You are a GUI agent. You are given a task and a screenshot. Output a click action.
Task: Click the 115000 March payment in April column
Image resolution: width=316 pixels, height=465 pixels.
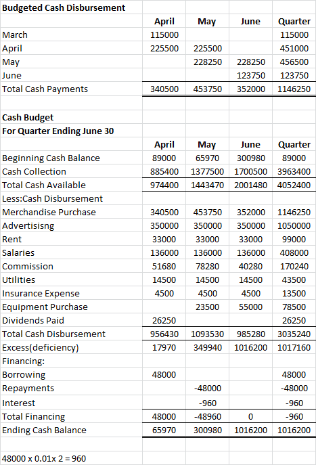click(x=164, y=35)
